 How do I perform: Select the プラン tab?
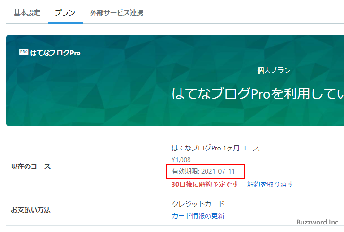click(x=65, y=13)
